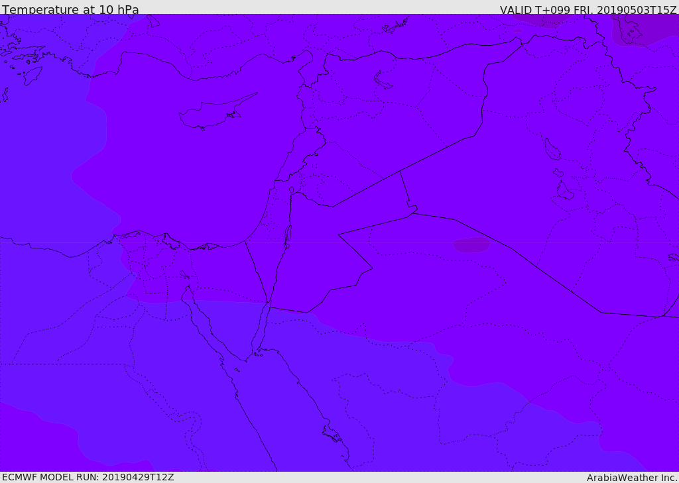The width and height of the screenshot is (679, 483).
Task: Click the 'ECMWF MODEL RUN: 20190429T12Z' label
Action: (88, 477)
